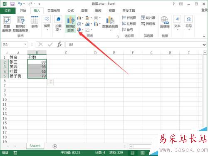Select cell A1 with 姓名

pos(18,57)
